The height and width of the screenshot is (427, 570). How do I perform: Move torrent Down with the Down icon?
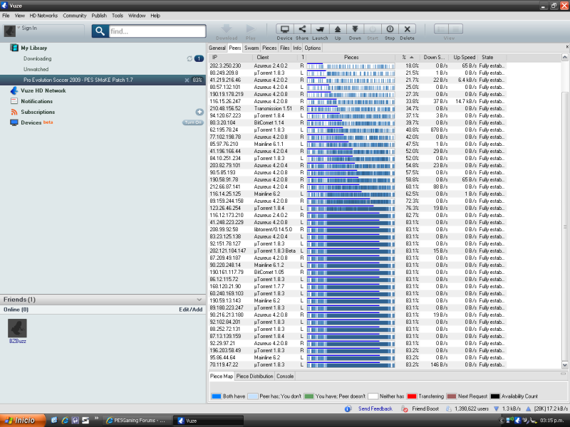click(x=355, y=29)
